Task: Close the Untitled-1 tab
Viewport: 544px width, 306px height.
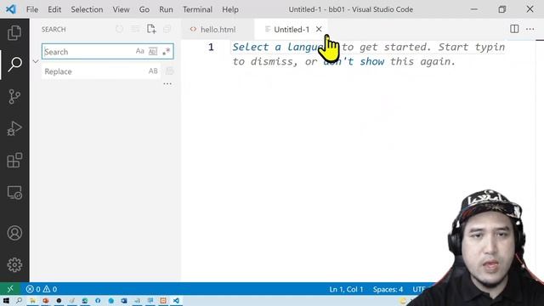Action: point(319,29)
